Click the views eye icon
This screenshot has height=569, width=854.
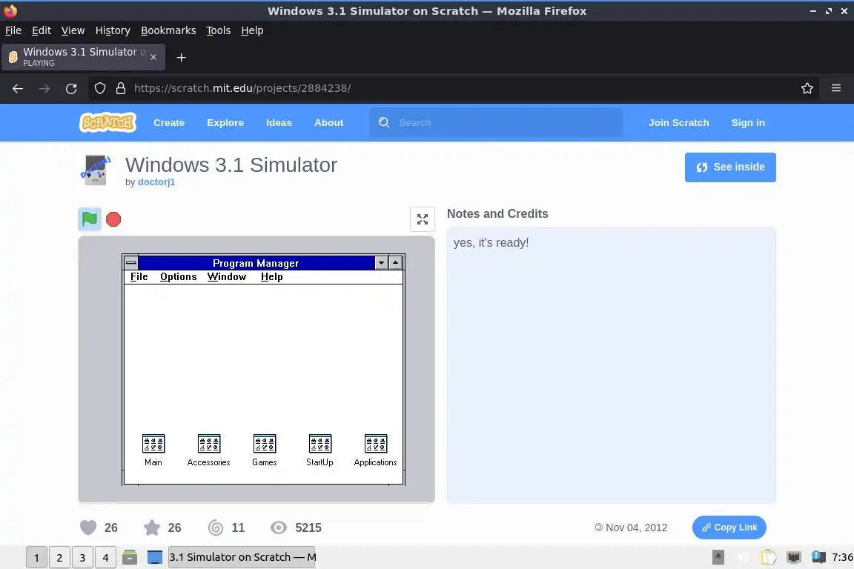[x=278, y=528]
